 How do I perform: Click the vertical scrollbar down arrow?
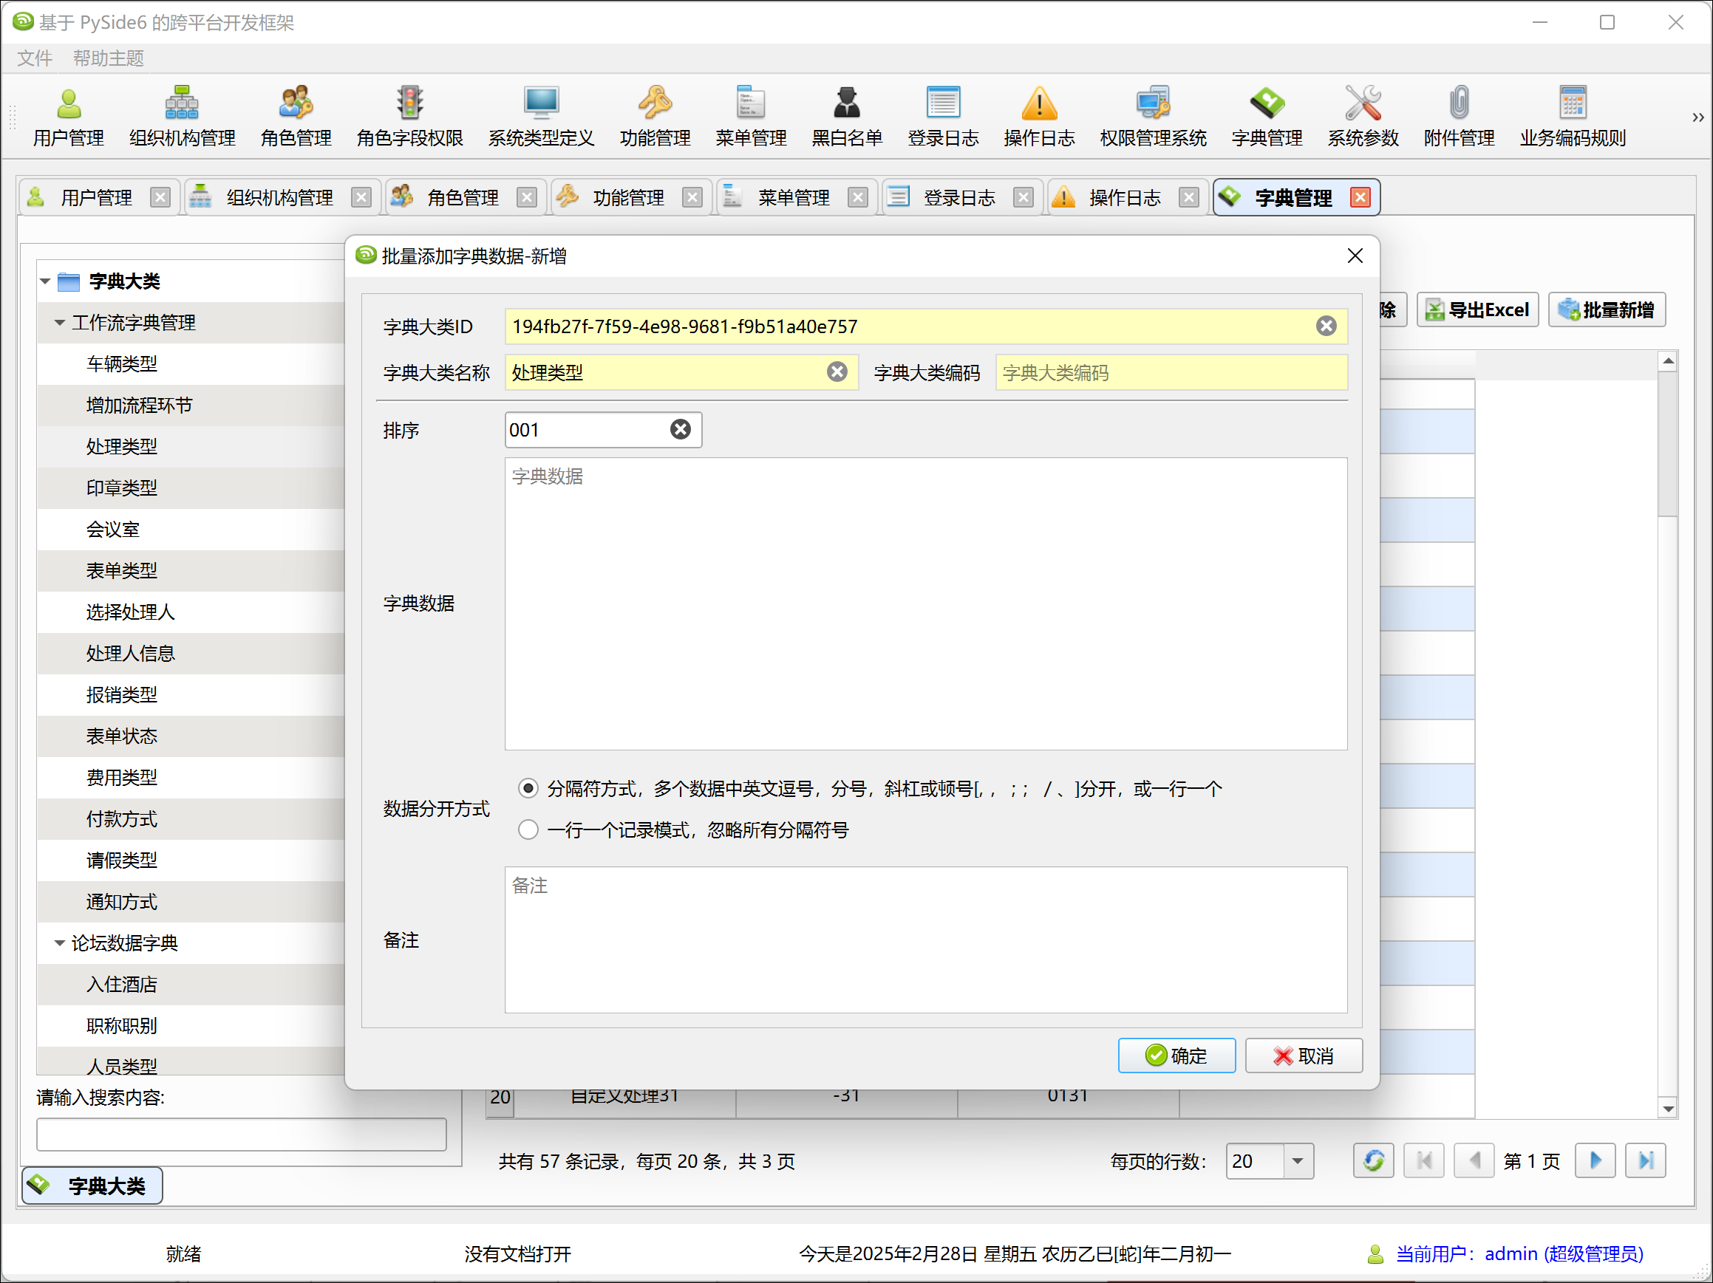point(1667,1109)
